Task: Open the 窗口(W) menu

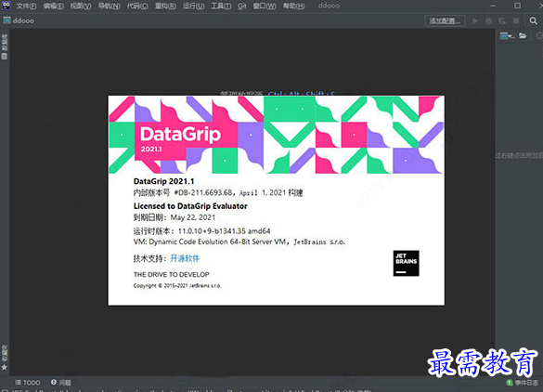Action: coord(265,6)
